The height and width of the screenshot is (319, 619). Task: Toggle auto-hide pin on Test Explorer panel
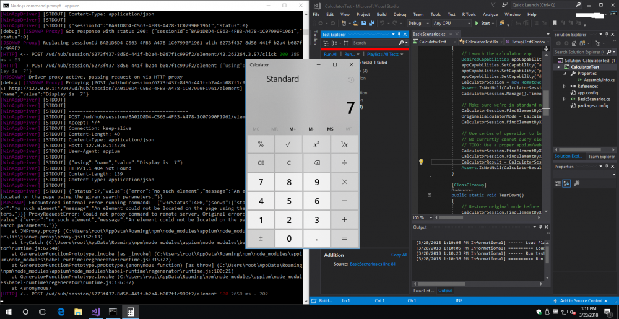coord(399,34)
